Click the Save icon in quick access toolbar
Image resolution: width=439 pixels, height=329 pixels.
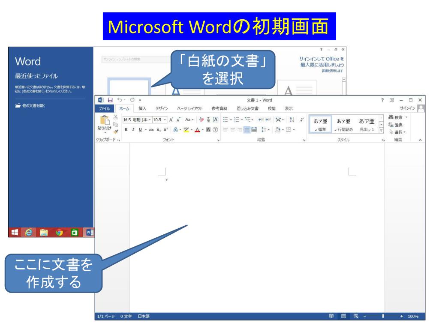point(110,100)
